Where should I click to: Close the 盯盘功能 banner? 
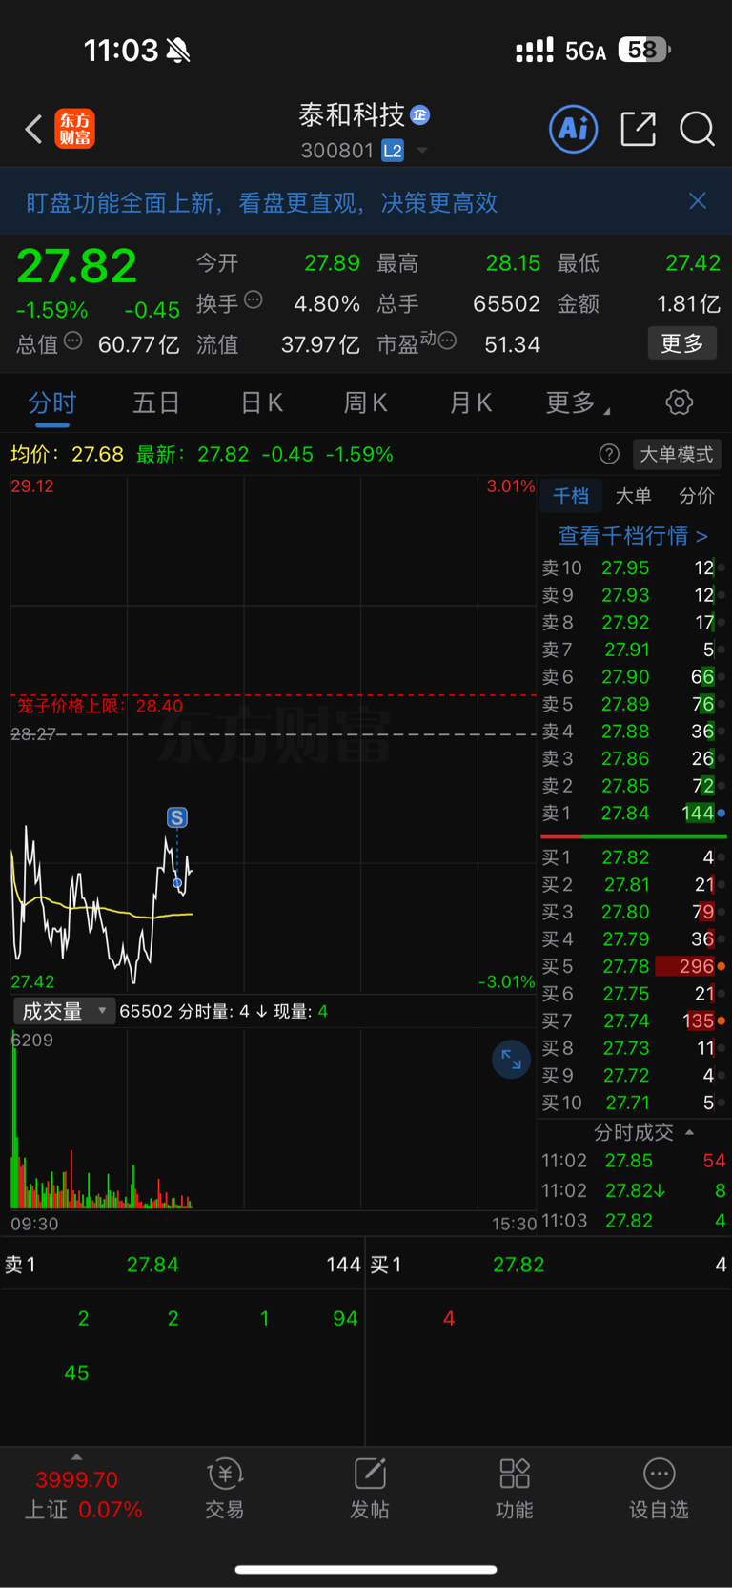coord(698,200)
